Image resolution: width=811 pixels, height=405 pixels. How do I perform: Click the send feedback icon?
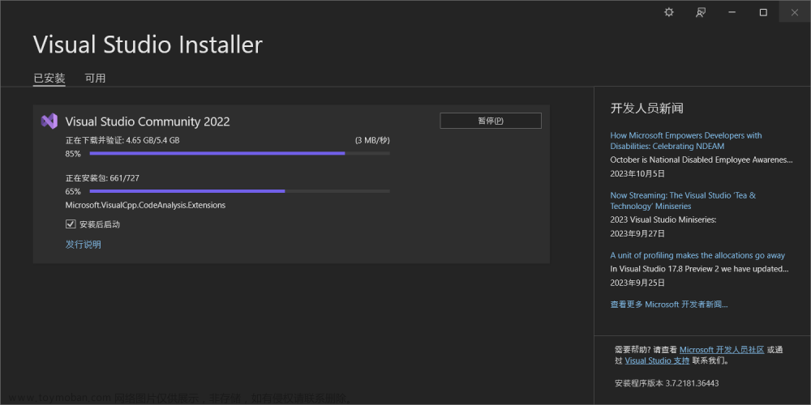coord(701,13)
